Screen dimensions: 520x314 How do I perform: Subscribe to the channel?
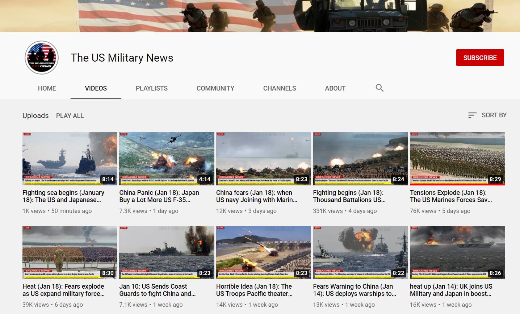[480, 58]
